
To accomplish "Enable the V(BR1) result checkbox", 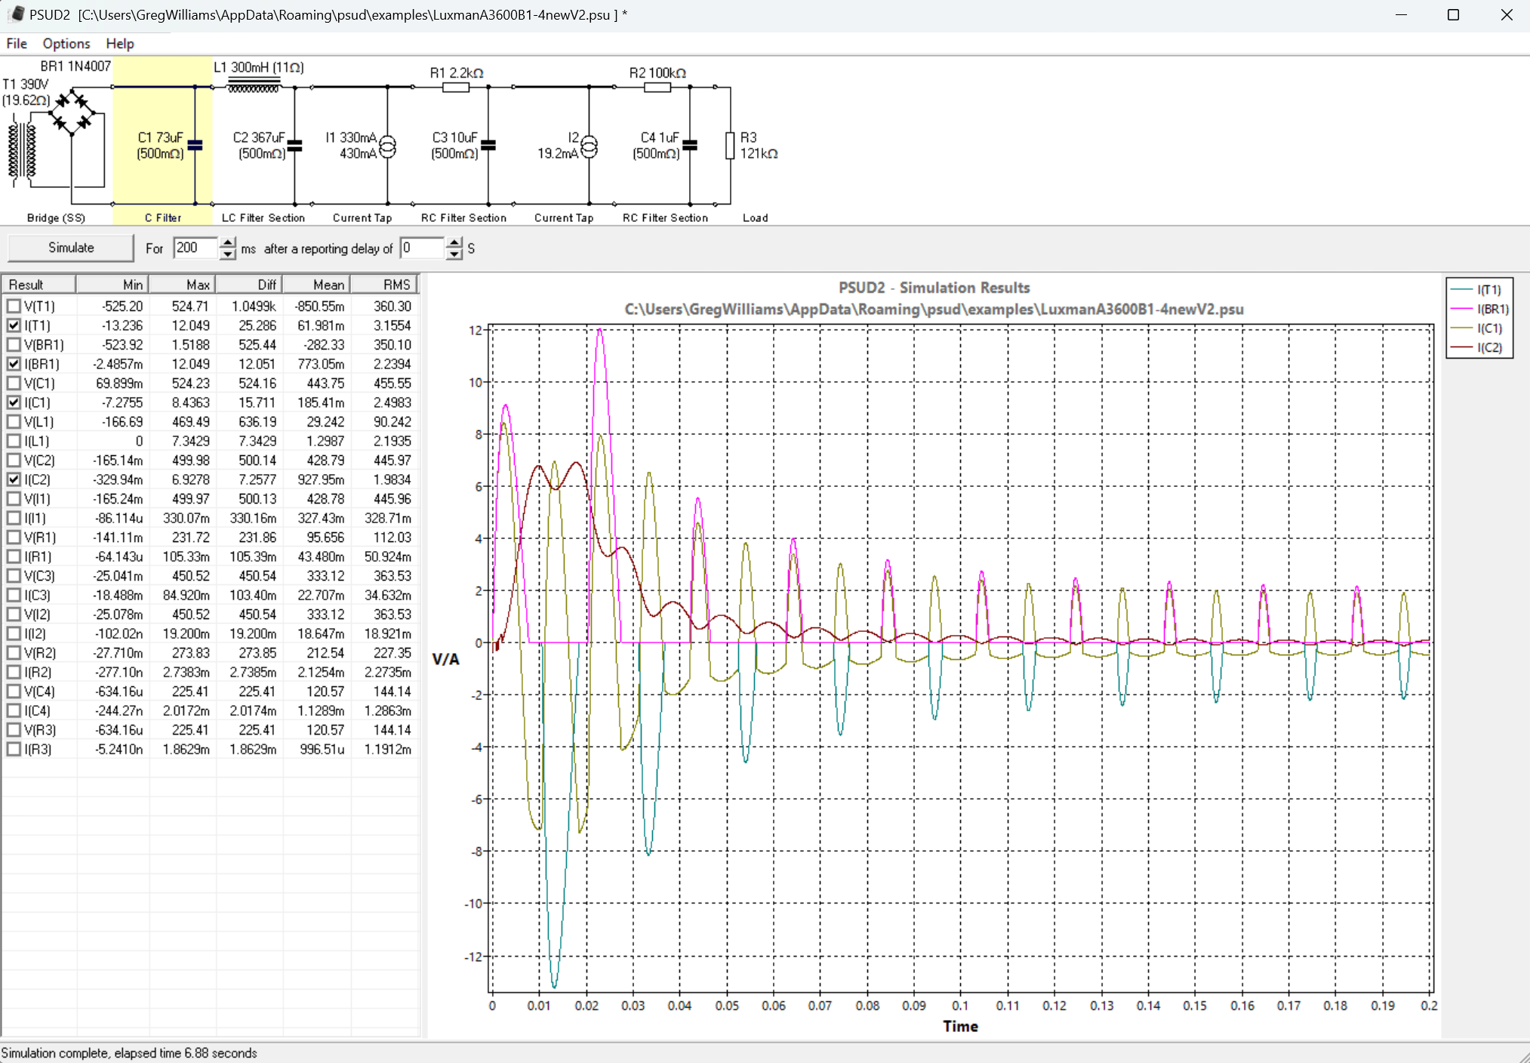I will point(14,345).
